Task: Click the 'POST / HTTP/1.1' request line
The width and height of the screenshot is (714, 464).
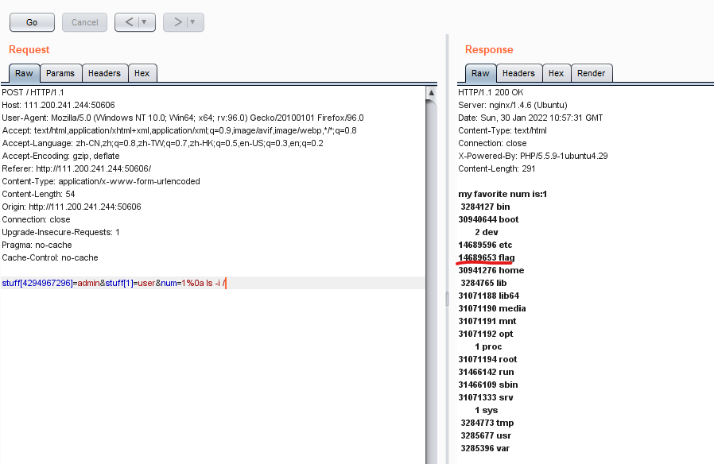Action: pos(33,92)
